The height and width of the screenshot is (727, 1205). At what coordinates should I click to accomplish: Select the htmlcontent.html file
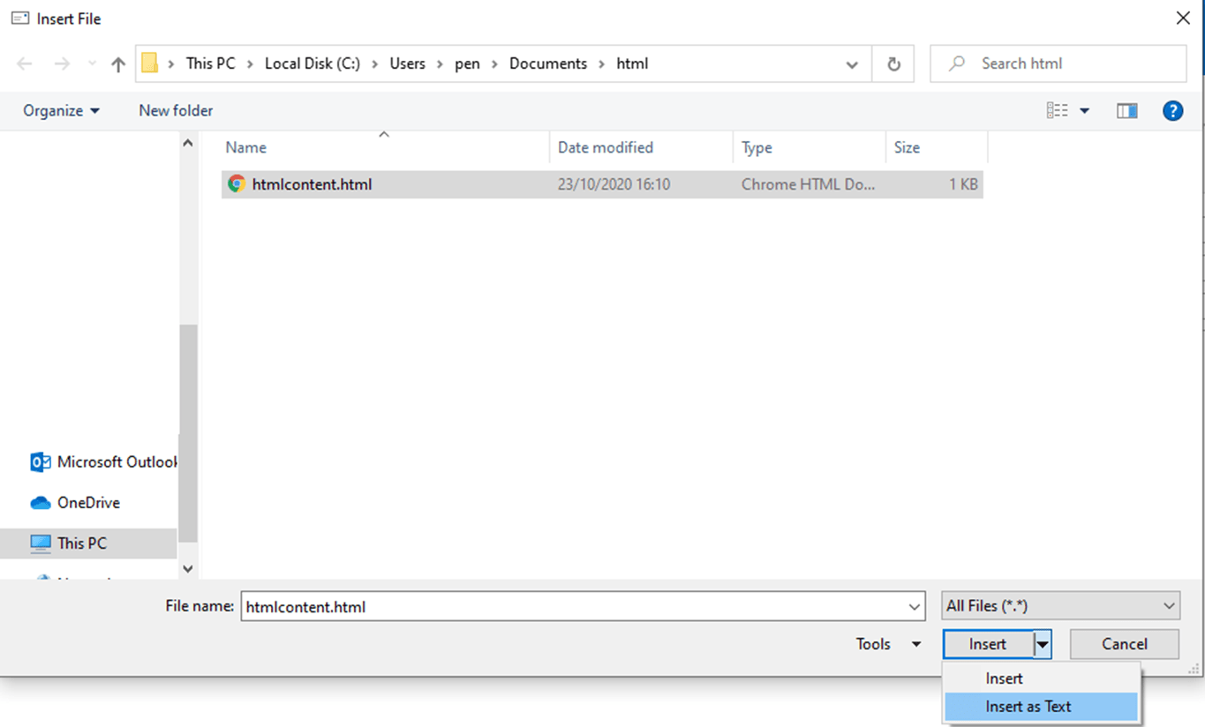tap(312, 184)
